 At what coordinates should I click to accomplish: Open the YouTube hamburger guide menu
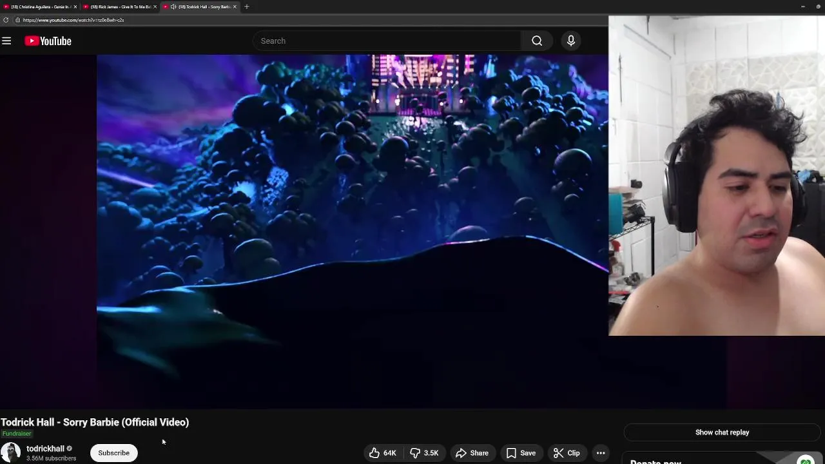coord(6,41)
